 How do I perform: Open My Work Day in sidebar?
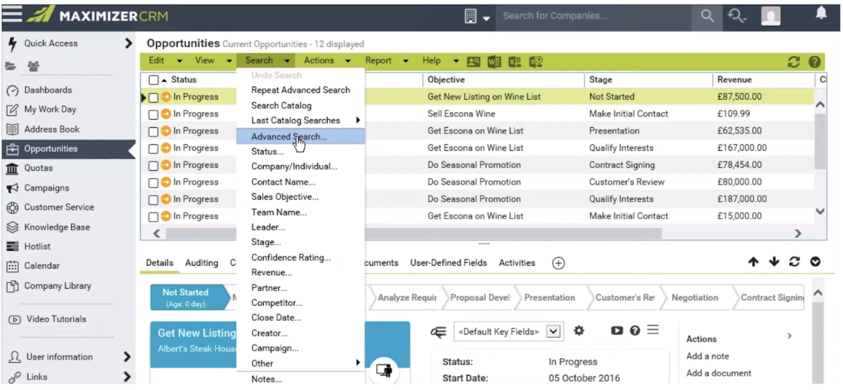pyautogui.click(x=50, y=109)
